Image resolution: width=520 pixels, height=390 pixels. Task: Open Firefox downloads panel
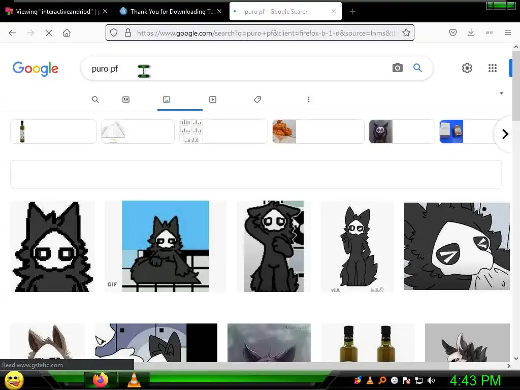(471, 32)
